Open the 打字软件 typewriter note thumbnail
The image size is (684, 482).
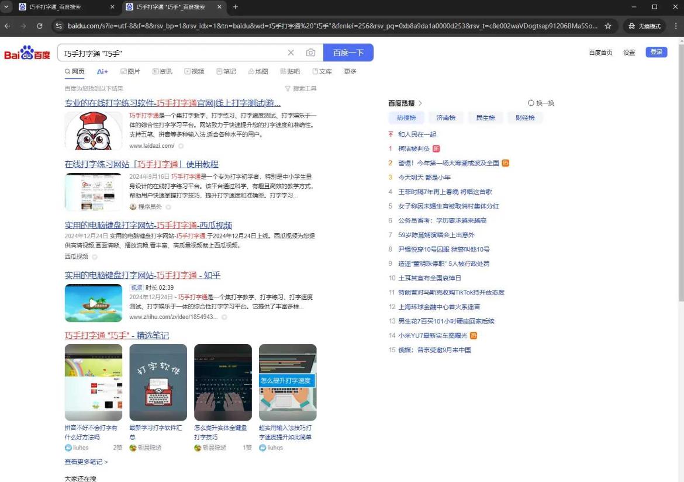pos(158,382)
